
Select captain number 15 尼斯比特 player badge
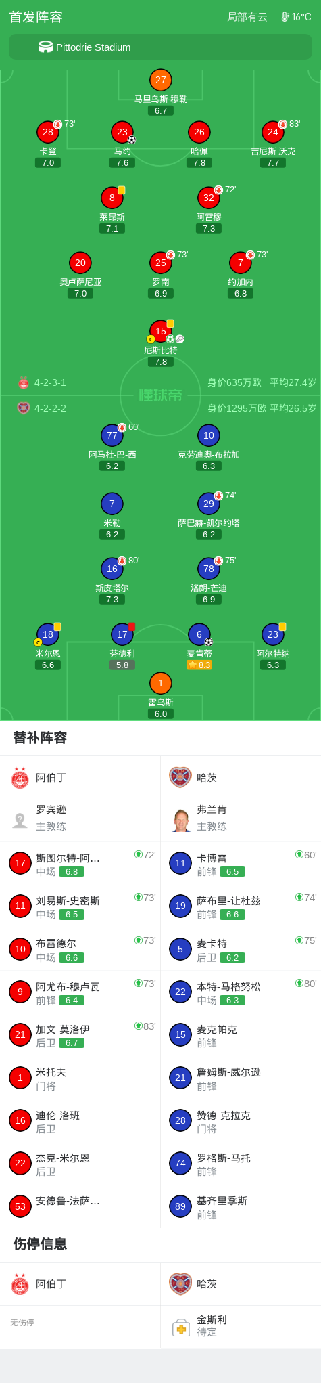tap(161, 331)
